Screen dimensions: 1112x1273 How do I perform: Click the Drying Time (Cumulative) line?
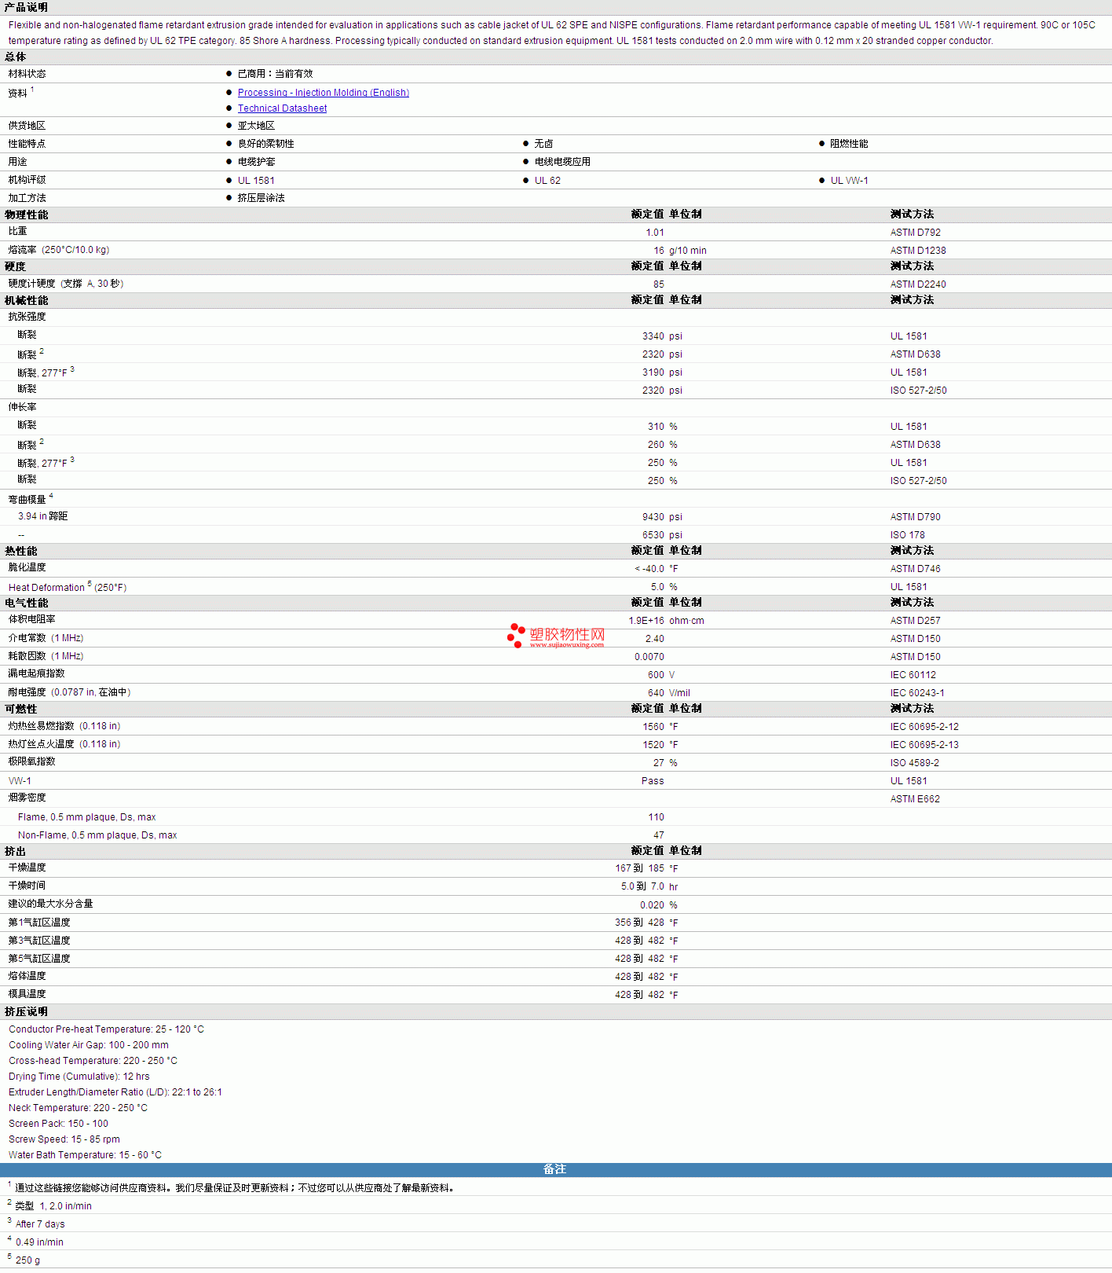[79, 1077]
